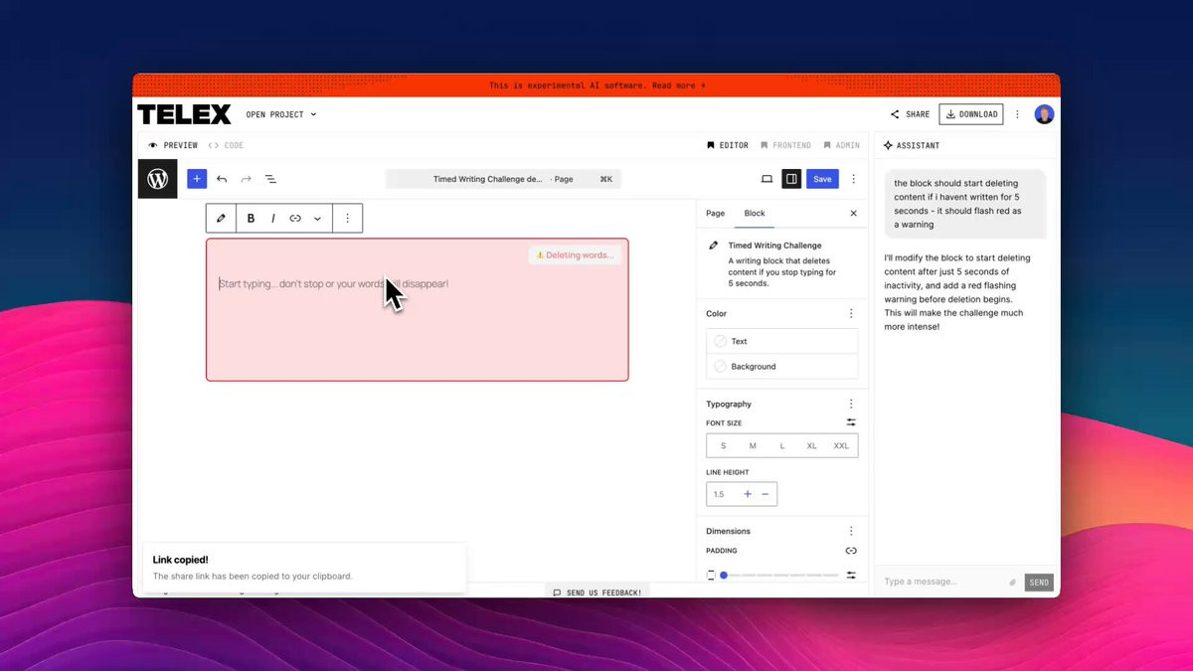Click the pencil block type icon
Screen dimensions: 1193x671
point(221,218)
